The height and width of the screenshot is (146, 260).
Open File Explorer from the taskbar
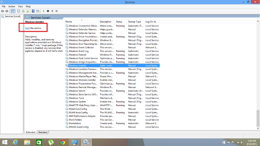(x=27, y=142)
